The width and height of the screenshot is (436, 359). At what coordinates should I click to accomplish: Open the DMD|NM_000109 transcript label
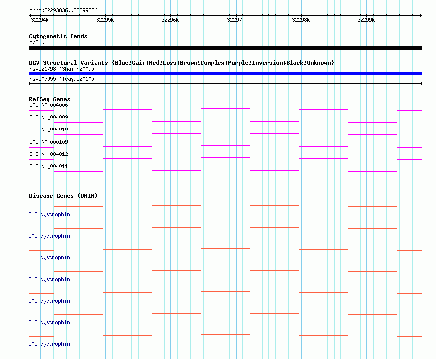pyautogui.click(x=48, y=142)
